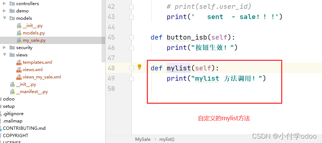The image size is (322, 143).
Task: Open .mailmap file
Action: 13,121
